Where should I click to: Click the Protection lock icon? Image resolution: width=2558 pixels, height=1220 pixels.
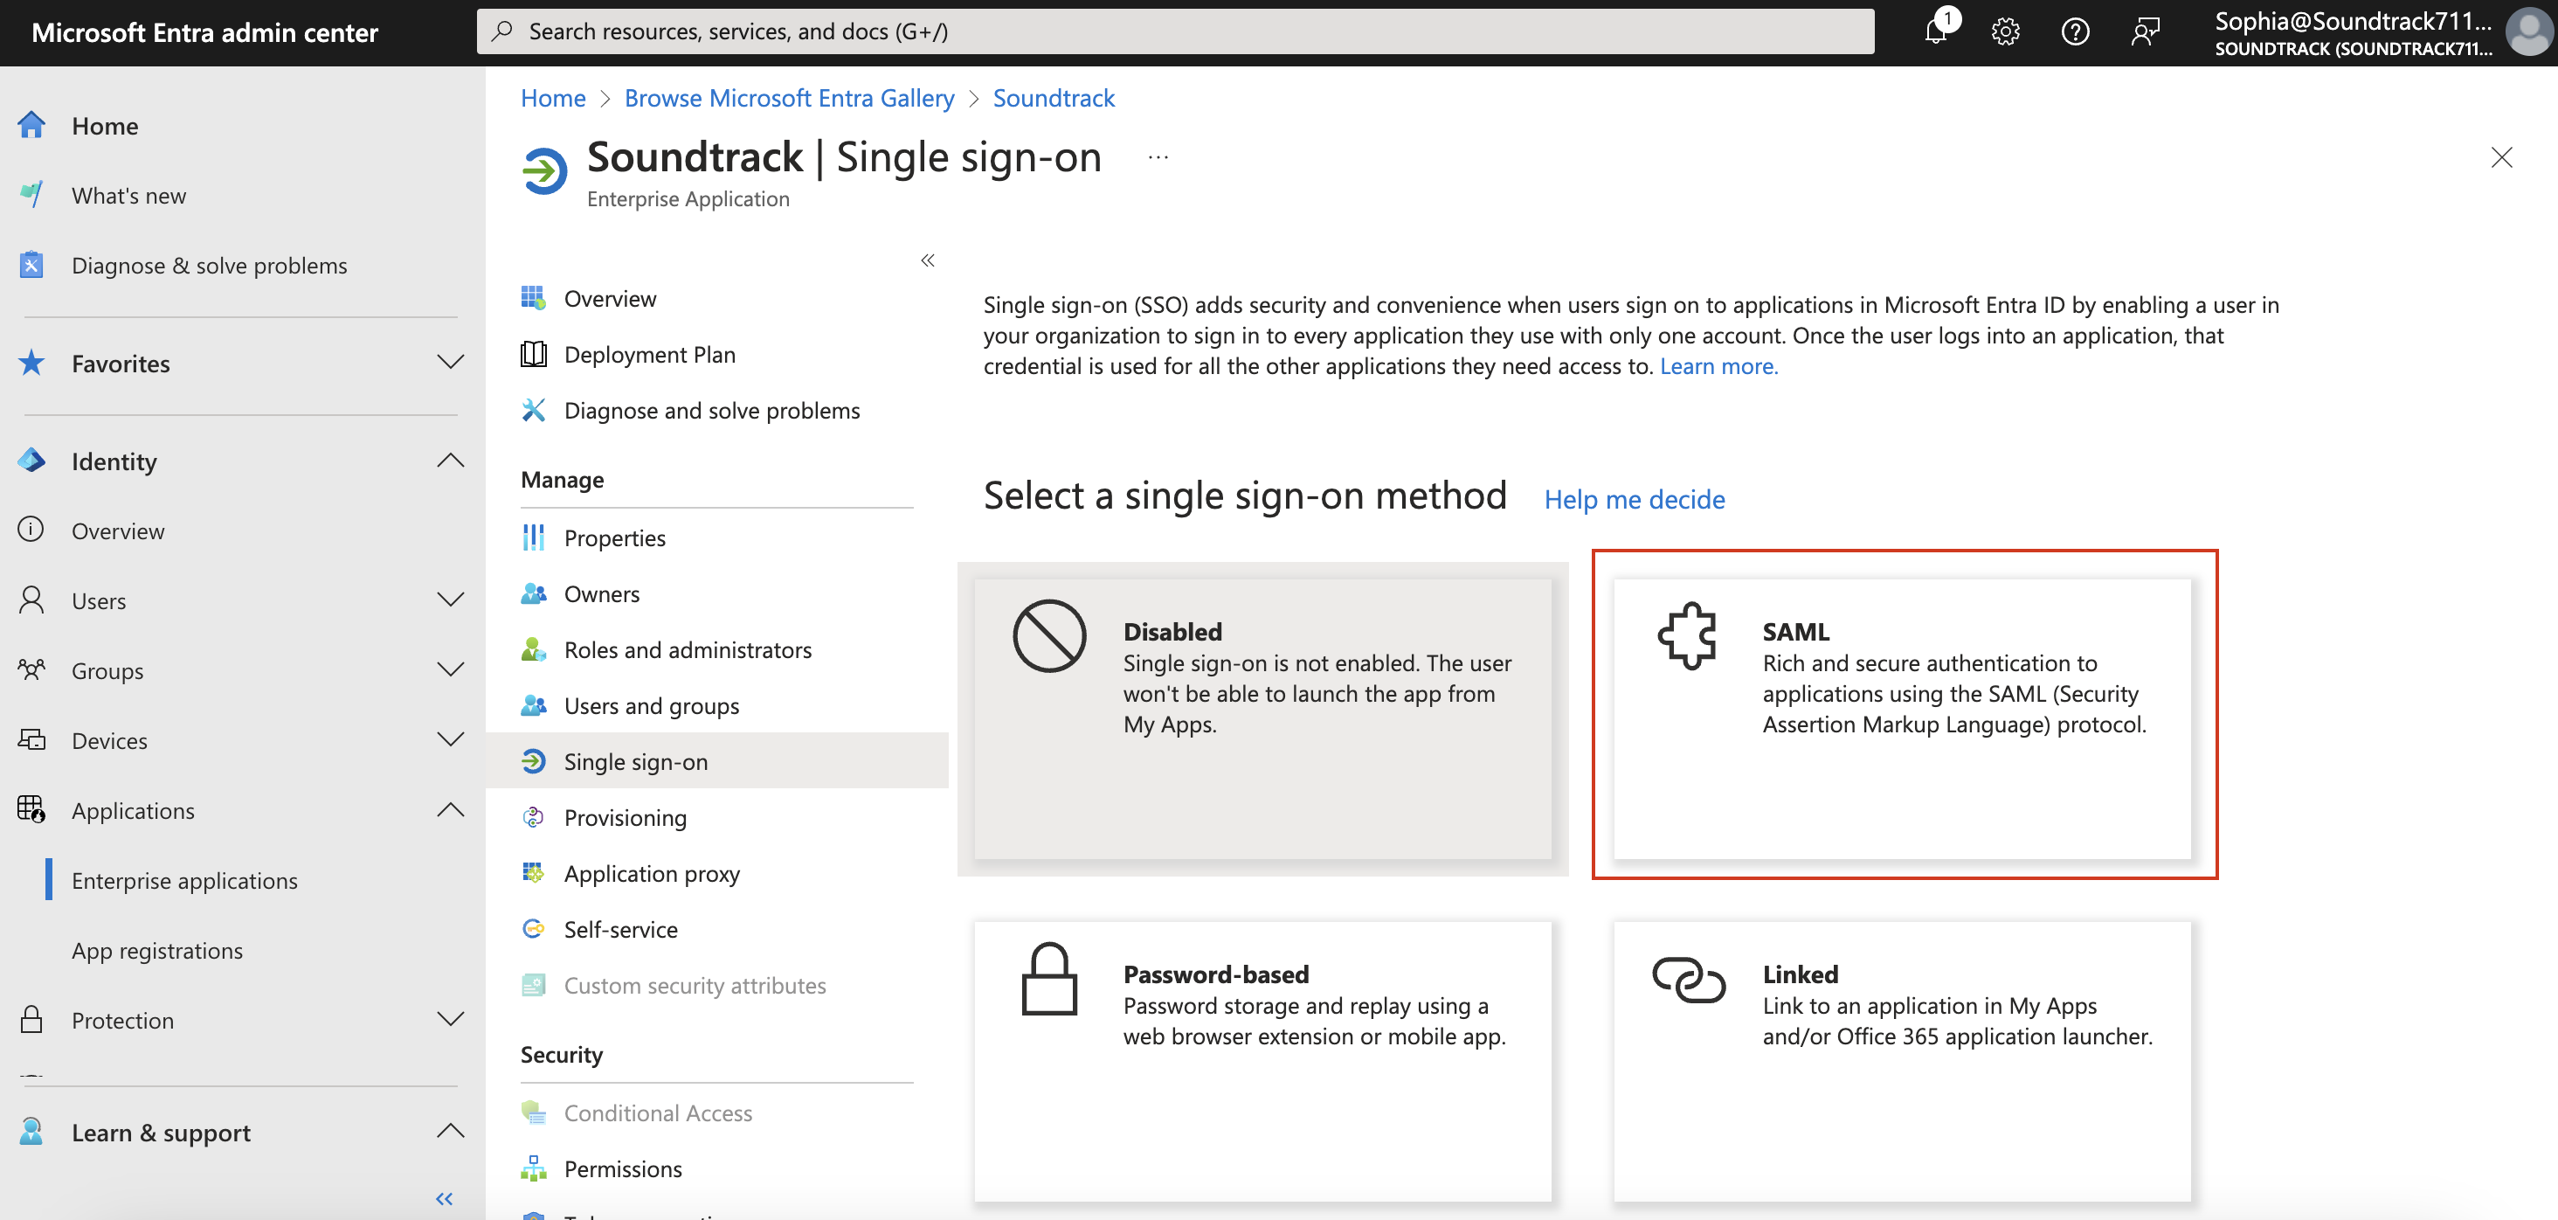click(x=31, y=1019)
